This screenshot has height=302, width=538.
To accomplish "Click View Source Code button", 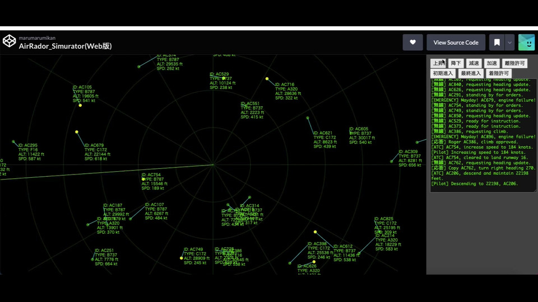I will click(456, 43).
